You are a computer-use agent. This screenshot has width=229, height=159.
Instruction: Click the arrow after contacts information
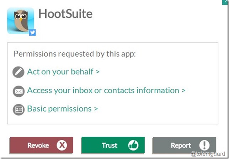183,91
